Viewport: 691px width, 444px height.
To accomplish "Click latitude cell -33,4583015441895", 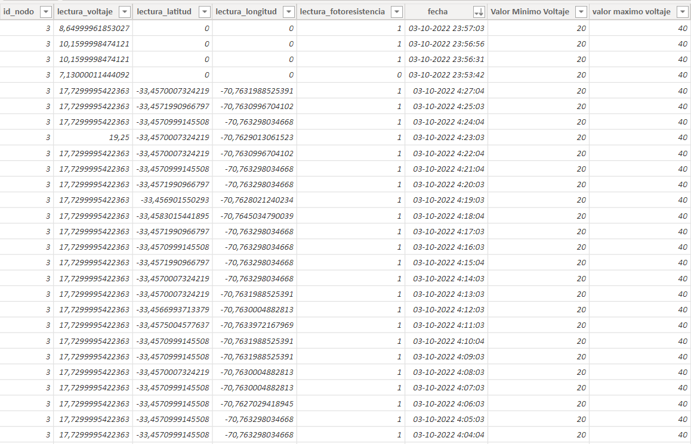I will click(x=172, y=216).
